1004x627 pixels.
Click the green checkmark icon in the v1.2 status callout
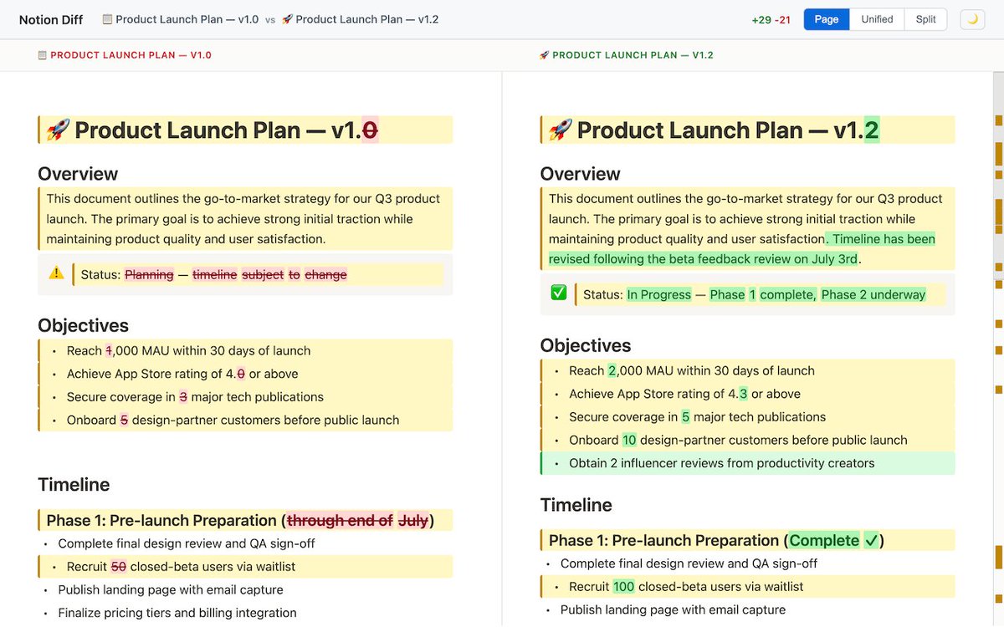click(559, 293)
